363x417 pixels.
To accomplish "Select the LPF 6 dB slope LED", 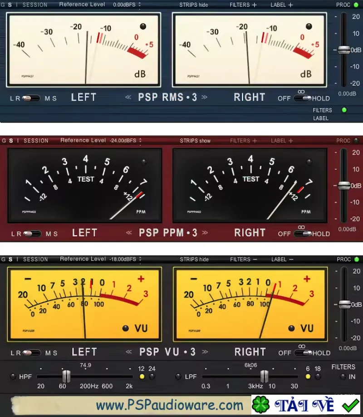I will [308, 377].
